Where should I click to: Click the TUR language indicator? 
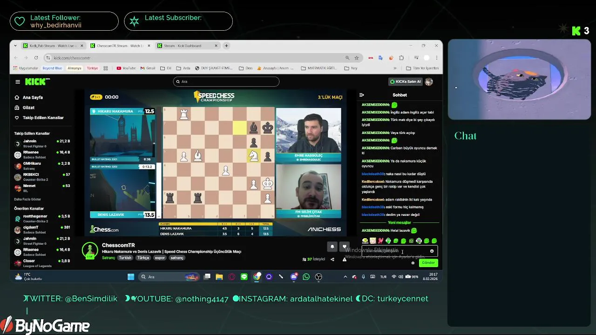(383, 277)
